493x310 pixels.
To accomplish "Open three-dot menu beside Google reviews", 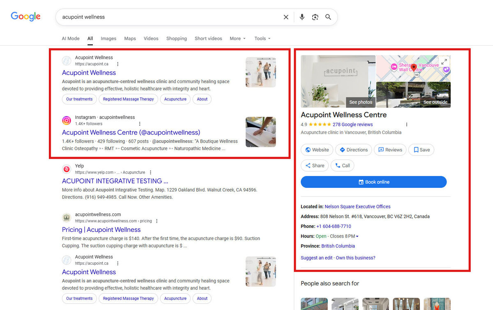I will (407, 125).
